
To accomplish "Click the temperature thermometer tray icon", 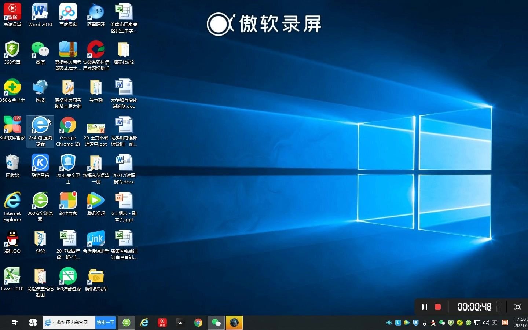I will click(x=425, y=323).
